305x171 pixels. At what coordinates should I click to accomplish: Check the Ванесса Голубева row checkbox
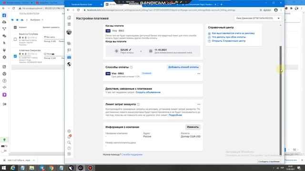15,39
